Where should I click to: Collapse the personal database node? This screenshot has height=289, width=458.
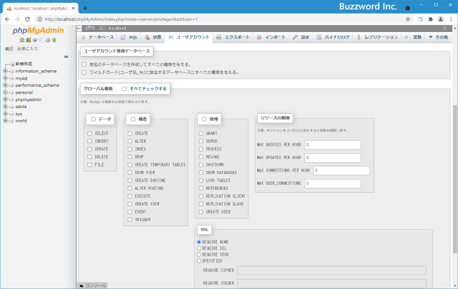click(5, 92)
